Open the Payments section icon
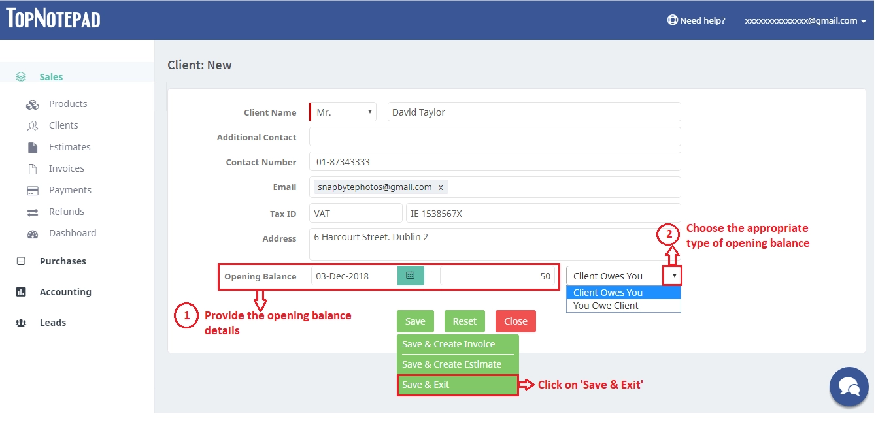Image resolution: width=876 pixels, height=431 pixels. point(33,190)
